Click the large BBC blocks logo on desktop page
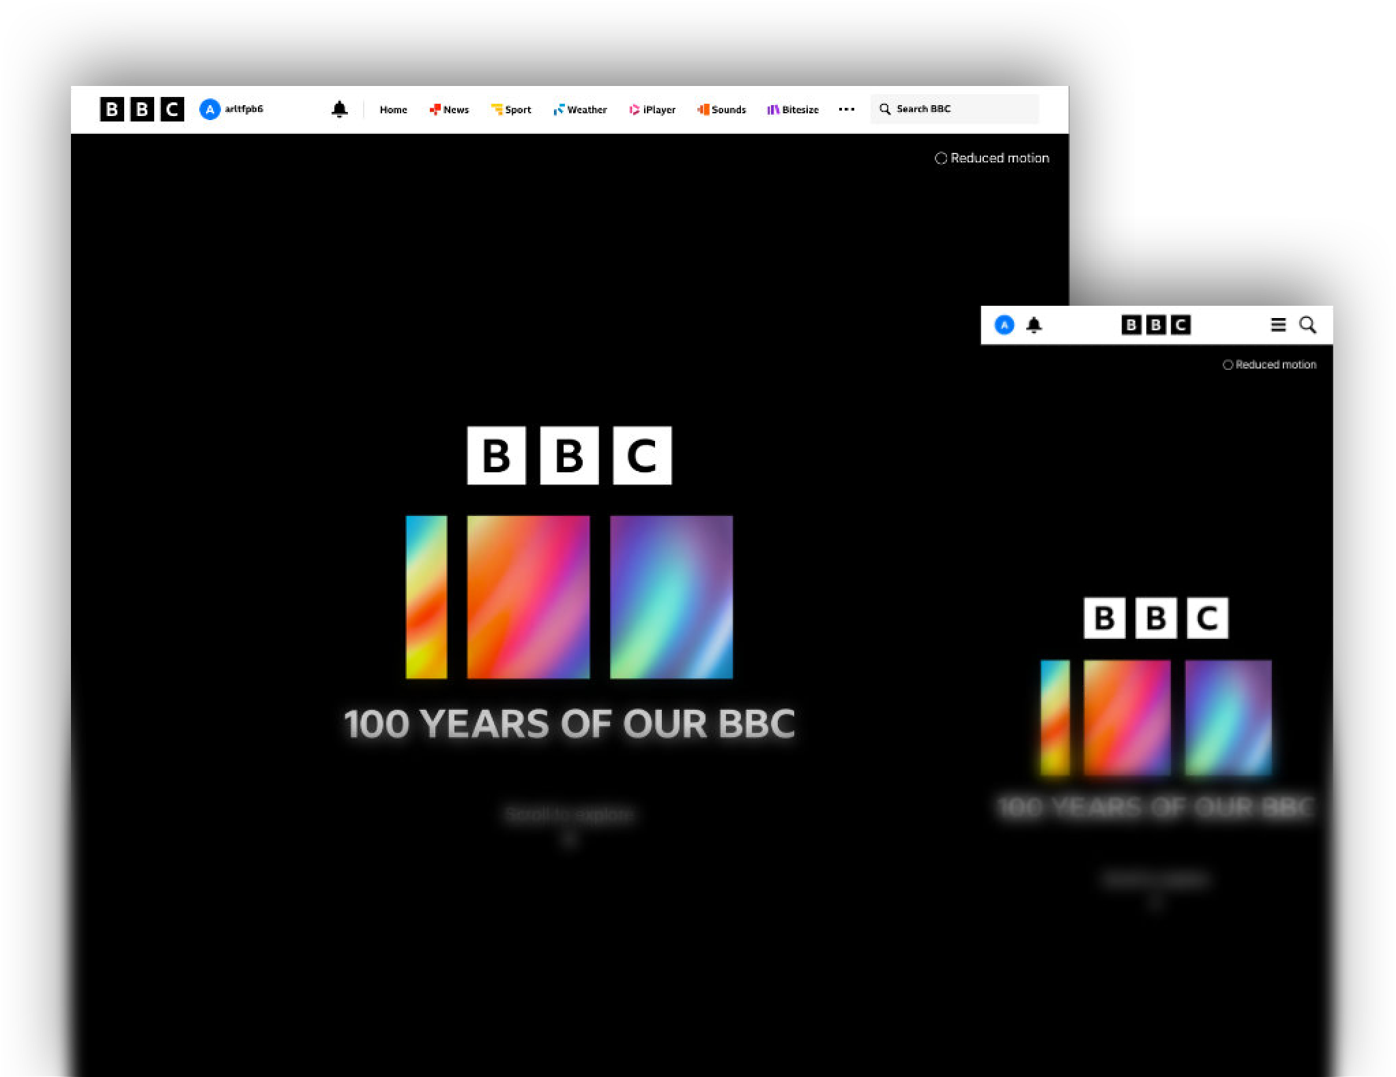1396x1077 pixels. coord(569,455)
